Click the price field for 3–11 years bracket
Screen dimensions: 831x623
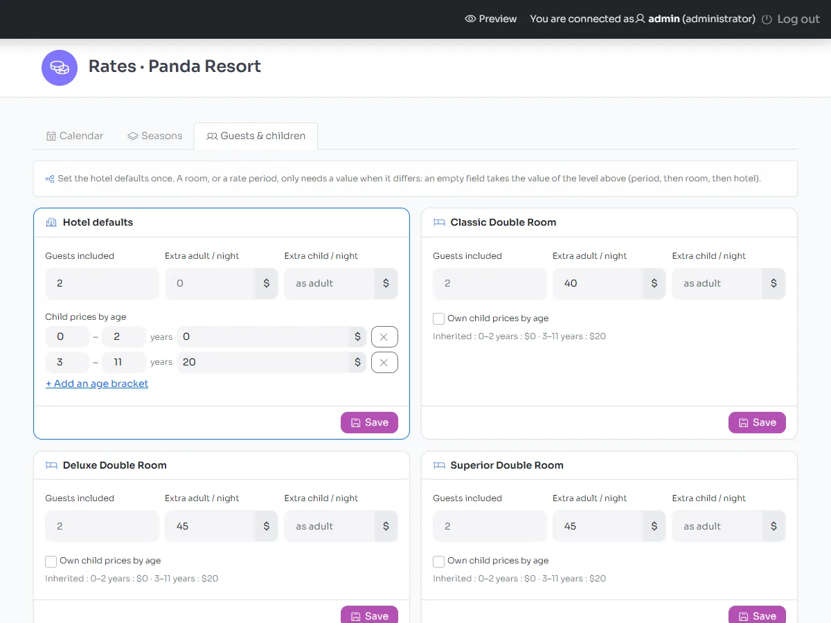tap(263, 363)
